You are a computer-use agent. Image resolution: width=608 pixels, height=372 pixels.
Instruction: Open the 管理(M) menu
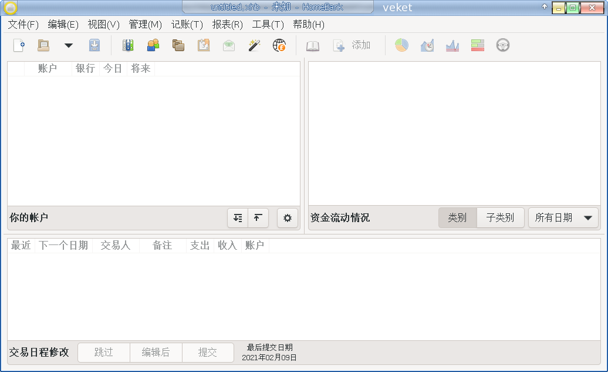tap(145, 25)
